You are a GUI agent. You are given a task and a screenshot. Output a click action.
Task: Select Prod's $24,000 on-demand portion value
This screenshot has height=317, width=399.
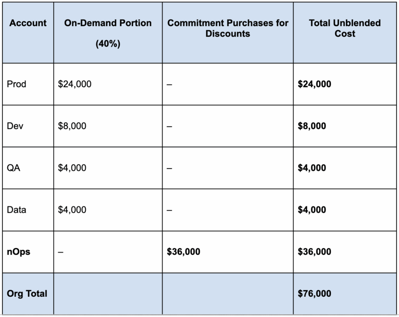(x=75, y=84)
